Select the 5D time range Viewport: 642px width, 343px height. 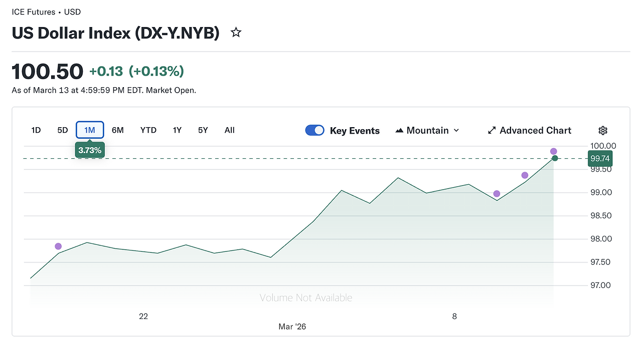(62, 130)
